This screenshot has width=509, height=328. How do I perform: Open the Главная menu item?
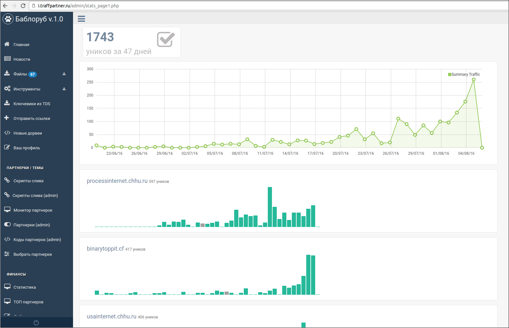click(21, 45)
